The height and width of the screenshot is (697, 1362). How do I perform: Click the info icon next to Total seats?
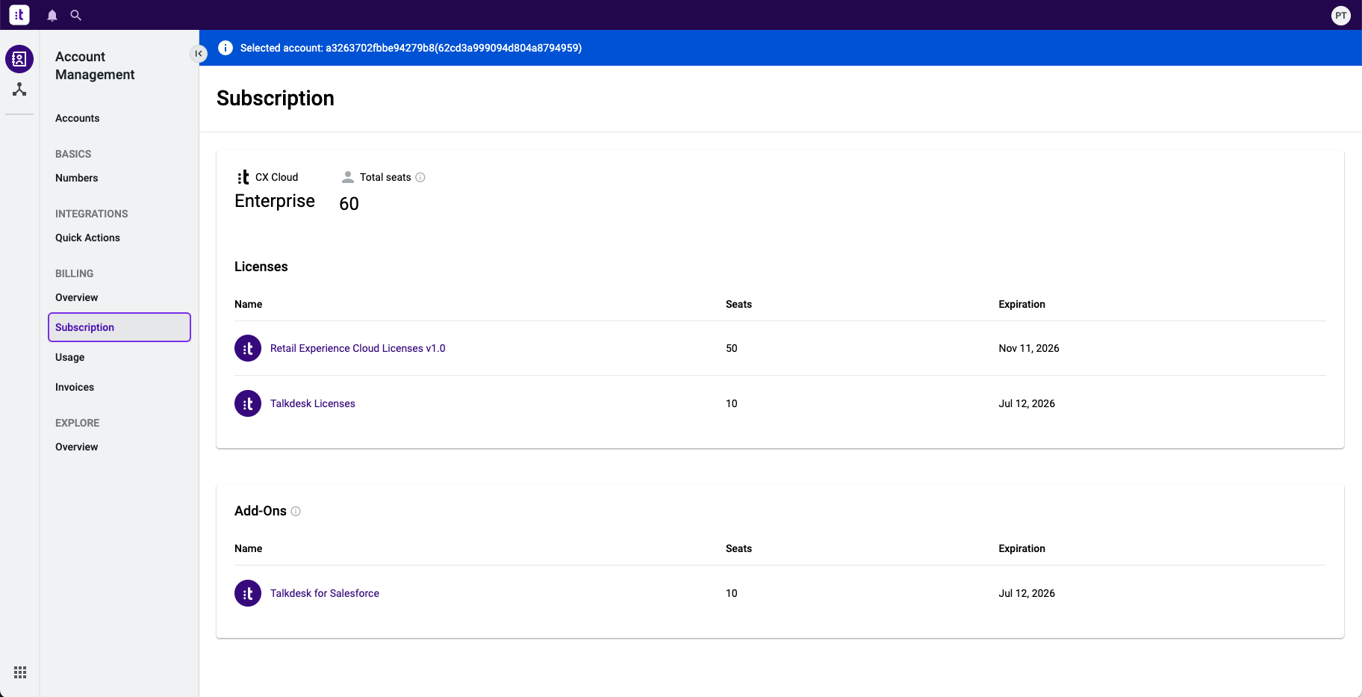click(420, 177)
